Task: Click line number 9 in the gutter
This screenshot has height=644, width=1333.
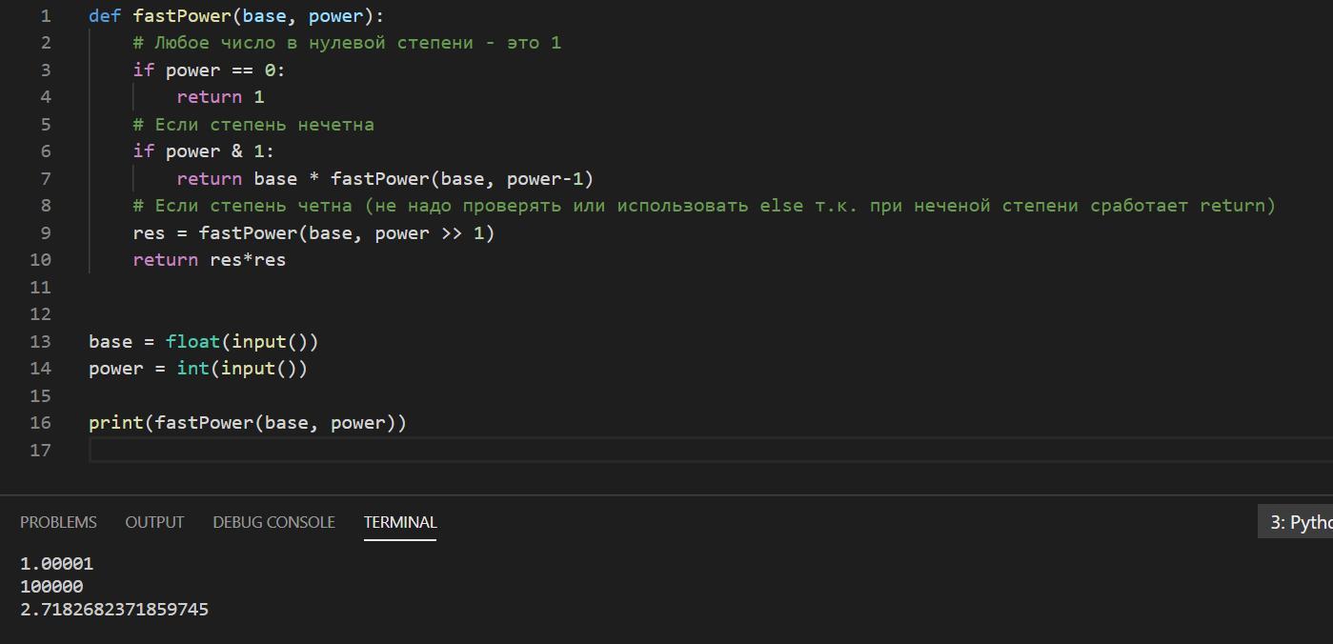Action: tap(47, 233)
